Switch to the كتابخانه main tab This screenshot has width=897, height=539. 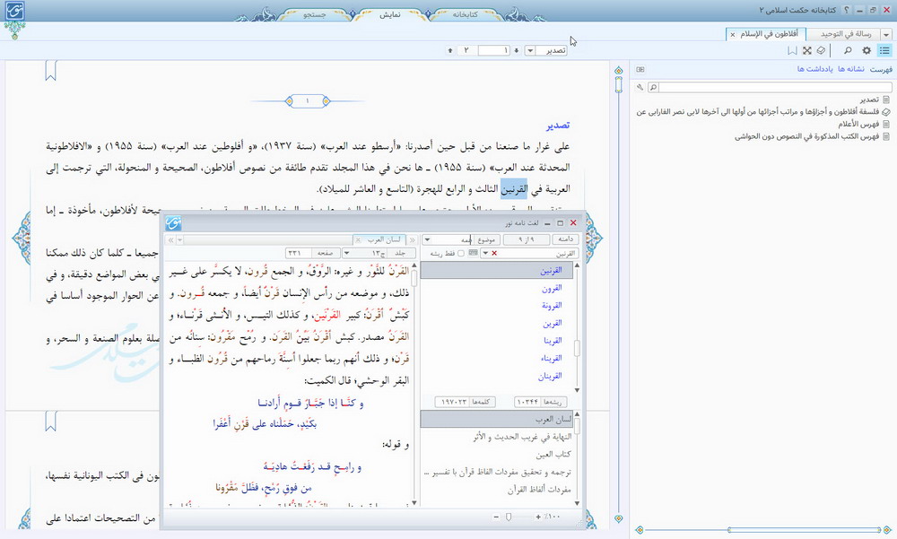pyautogui.click(x=465, y=14)
